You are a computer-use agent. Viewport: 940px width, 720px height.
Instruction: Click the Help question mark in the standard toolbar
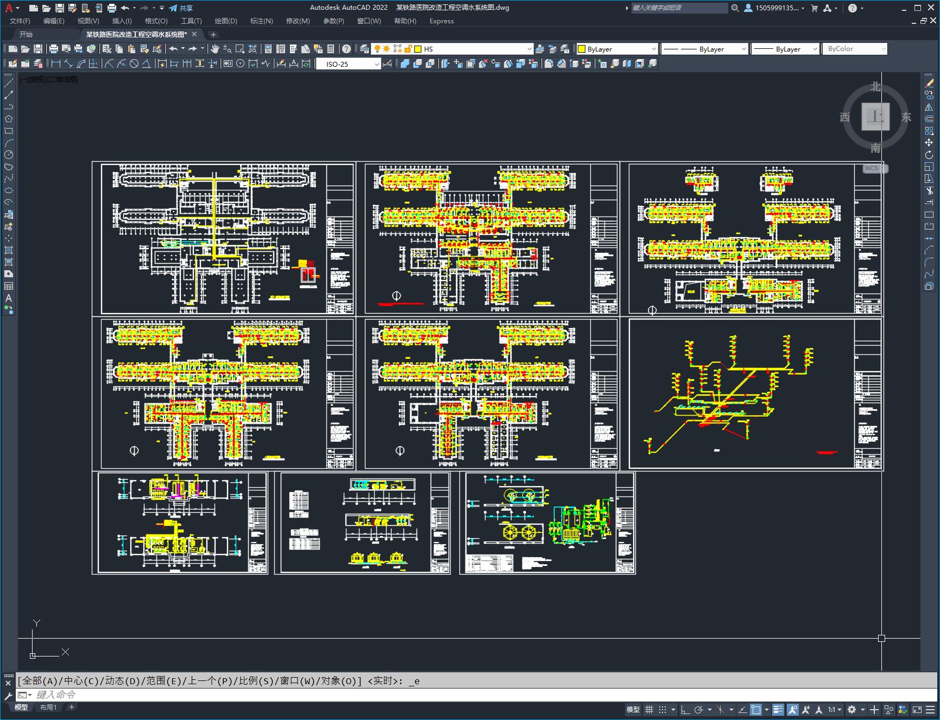[346, 49]
